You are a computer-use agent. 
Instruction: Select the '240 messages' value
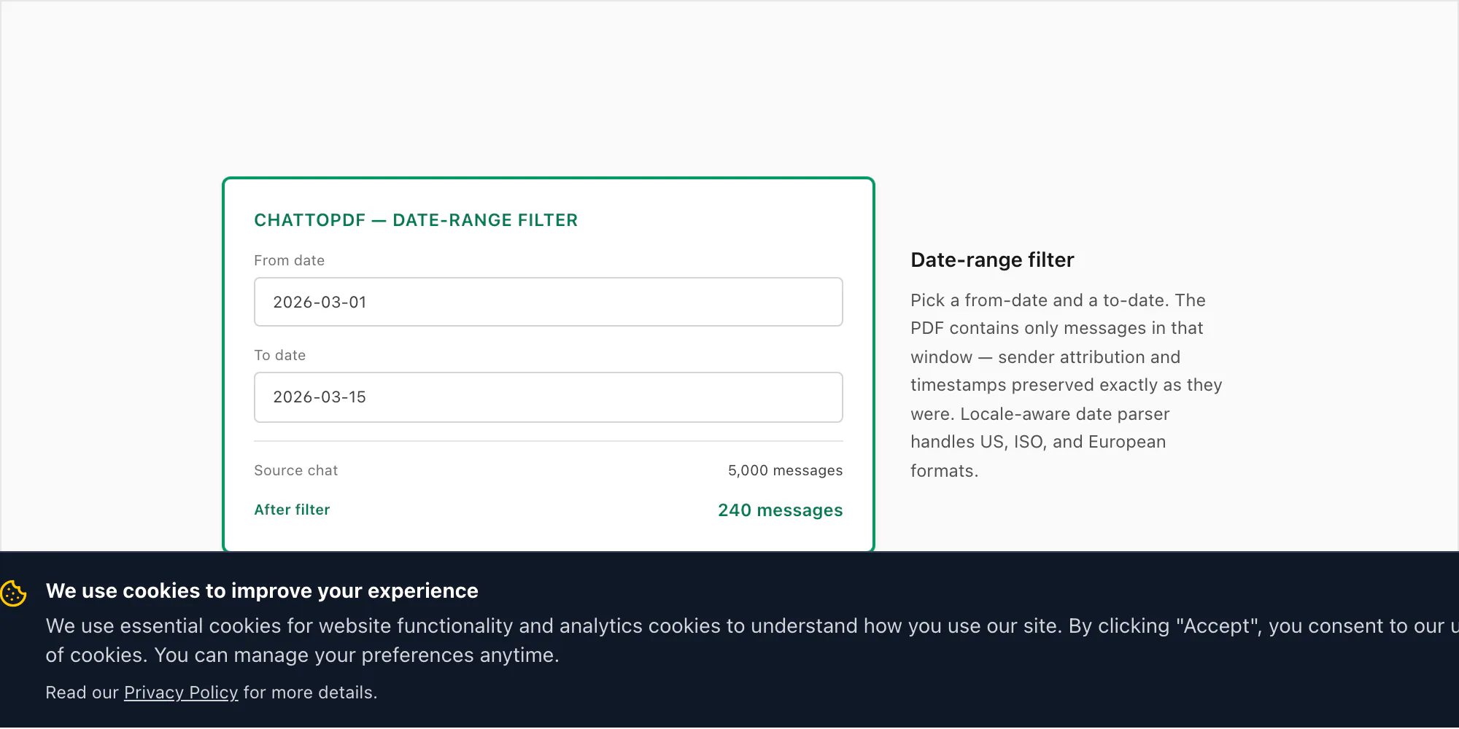(780, 510)
